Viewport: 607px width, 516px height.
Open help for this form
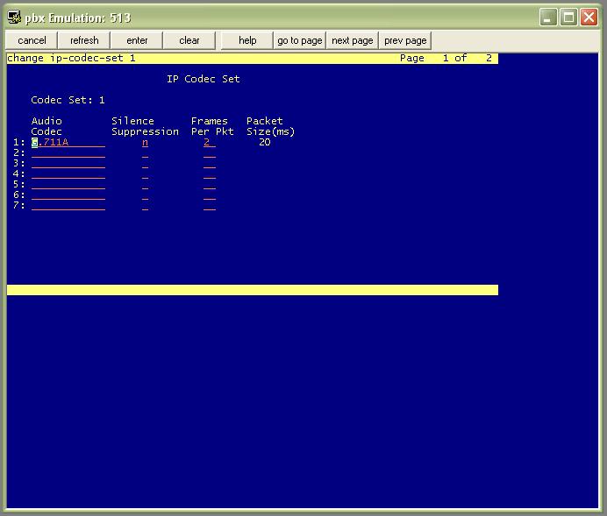247,40
